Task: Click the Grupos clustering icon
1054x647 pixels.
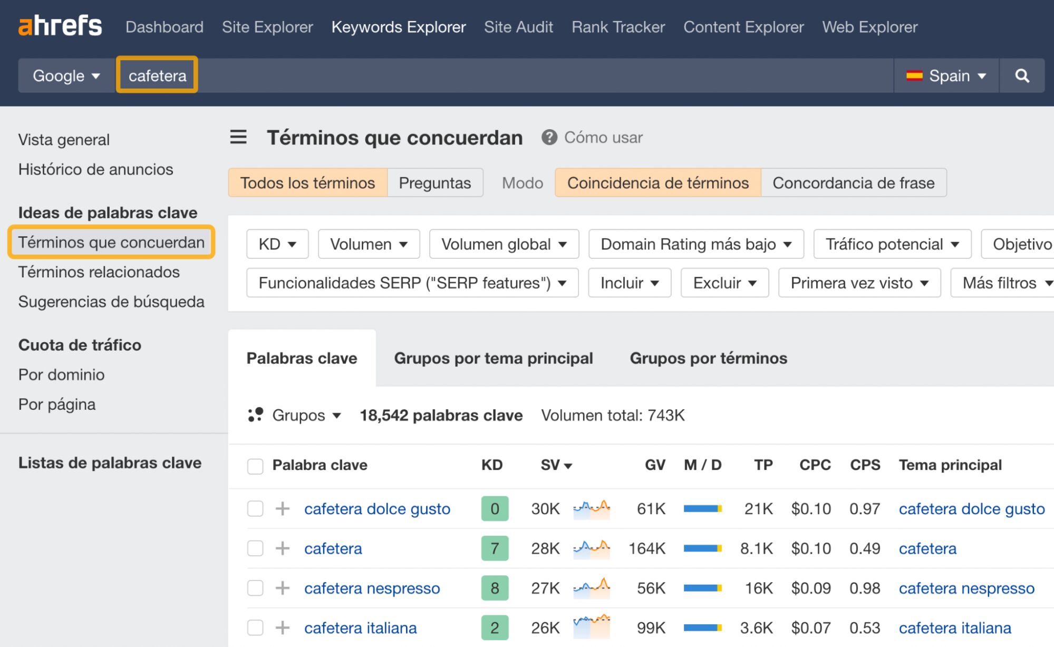Action: [x=255, y=415]
